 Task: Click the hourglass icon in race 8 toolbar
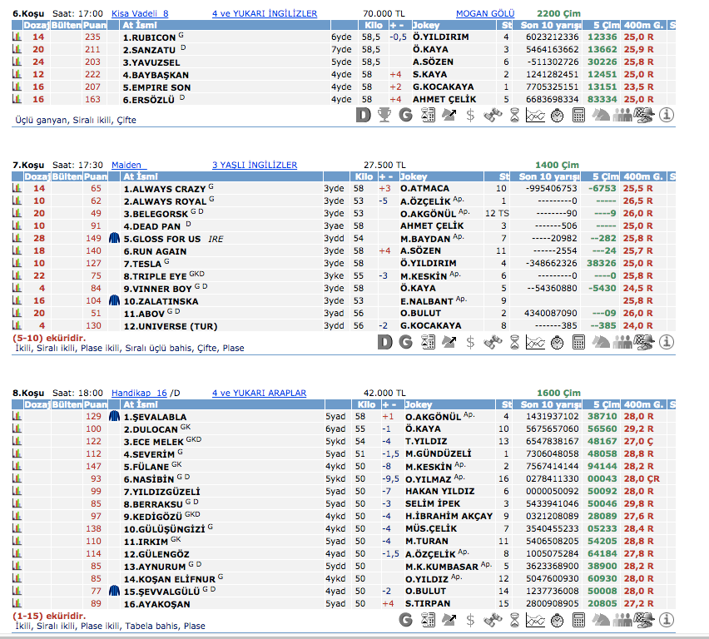tap(514, 619)
